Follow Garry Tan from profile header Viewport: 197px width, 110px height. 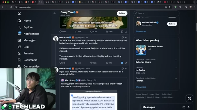click(122, 13)
